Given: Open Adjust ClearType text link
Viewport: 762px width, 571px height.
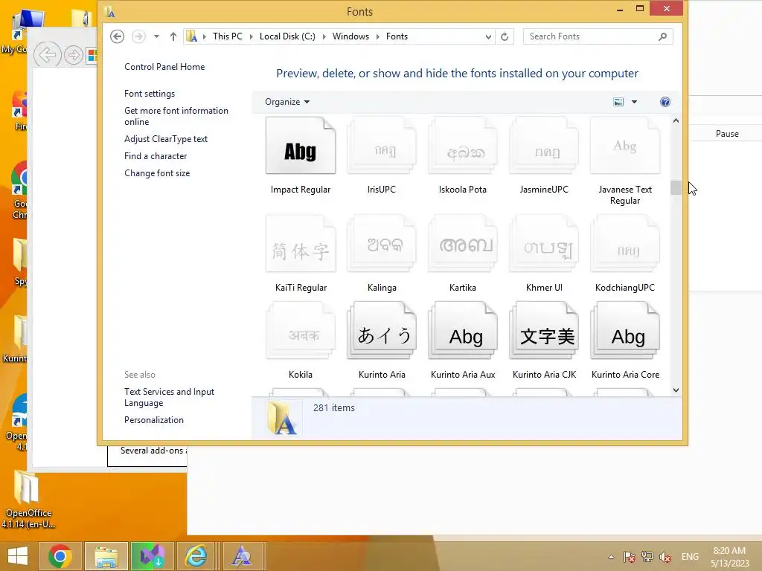Looking at the screenshot, I should [166, 139].
